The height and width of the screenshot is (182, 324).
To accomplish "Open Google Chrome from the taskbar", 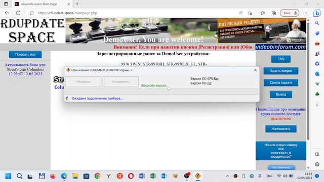I will [97, 176].
